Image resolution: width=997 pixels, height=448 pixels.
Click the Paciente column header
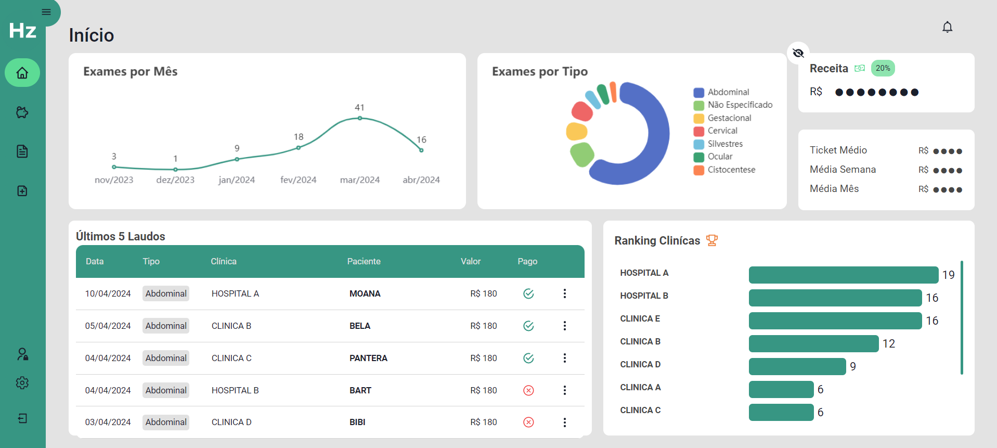coord(364,261)
